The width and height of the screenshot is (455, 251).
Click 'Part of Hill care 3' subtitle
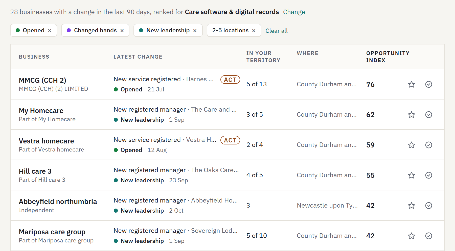coord(42,180)
